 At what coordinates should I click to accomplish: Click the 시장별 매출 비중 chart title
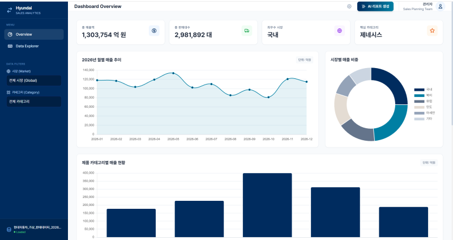[344, 60]
